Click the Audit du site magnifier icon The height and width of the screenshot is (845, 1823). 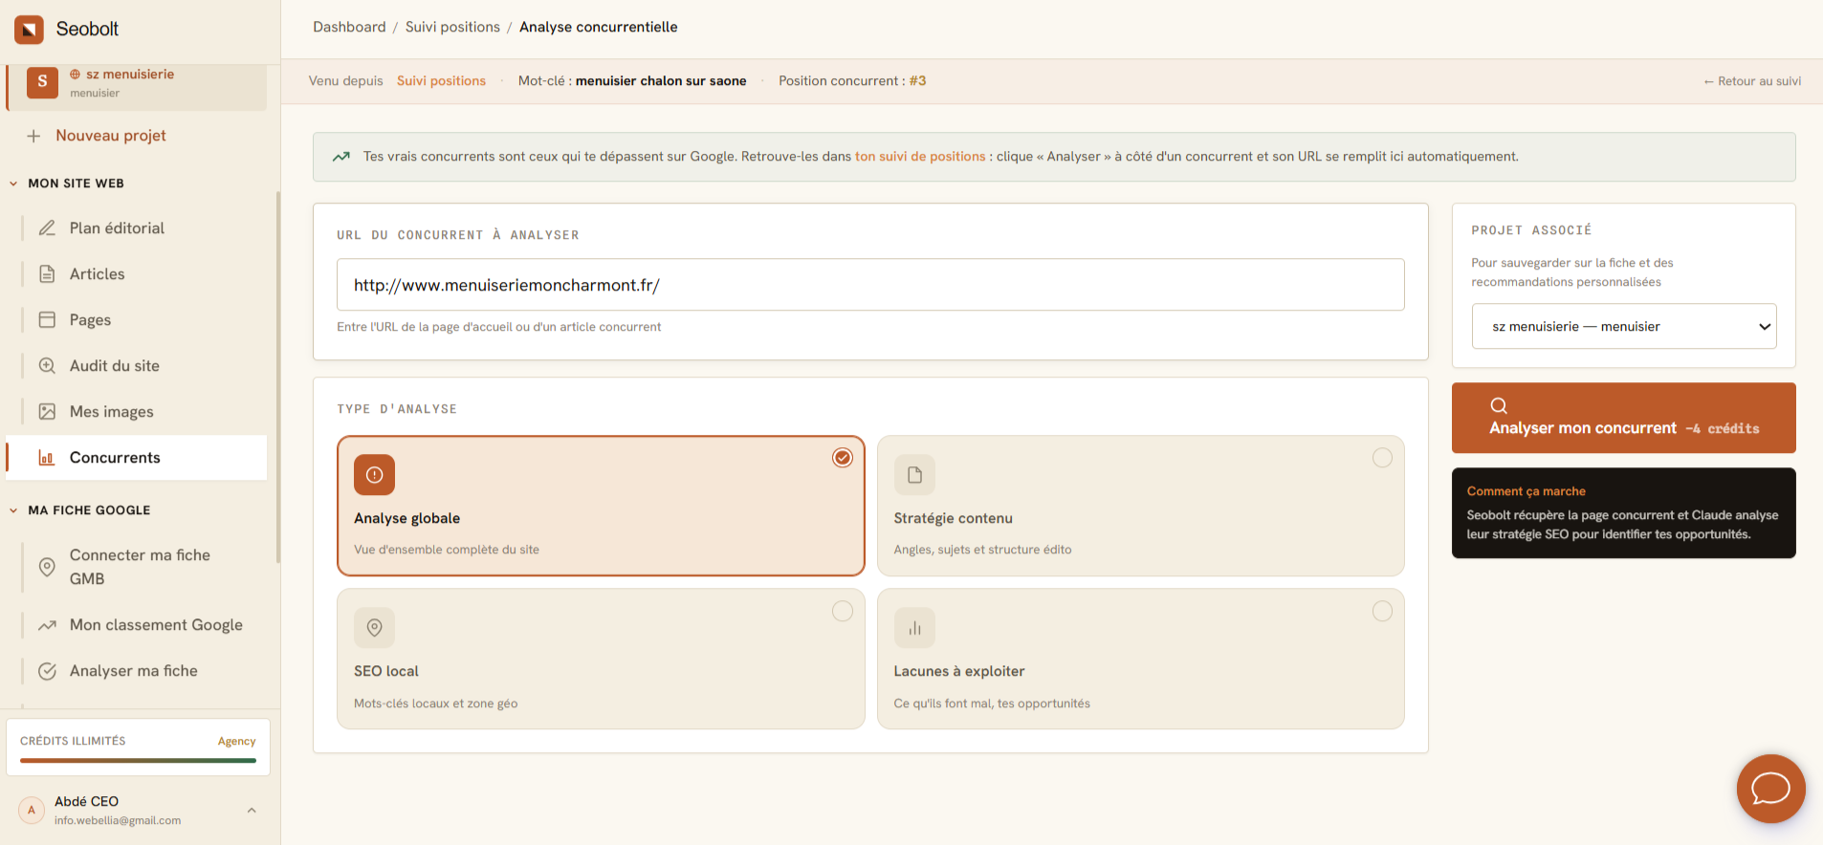tap(47, 366)
